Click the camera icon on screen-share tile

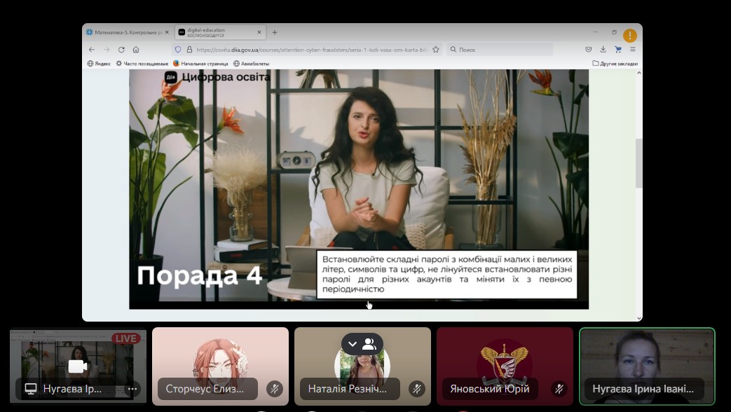77,366
